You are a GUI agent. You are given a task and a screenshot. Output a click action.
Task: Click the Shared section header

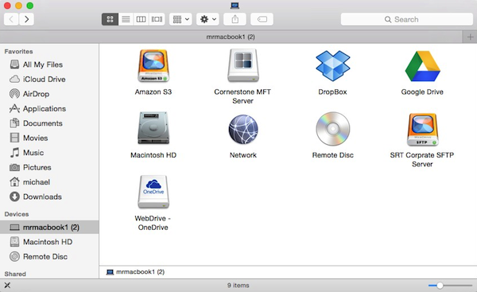[15, 274]
